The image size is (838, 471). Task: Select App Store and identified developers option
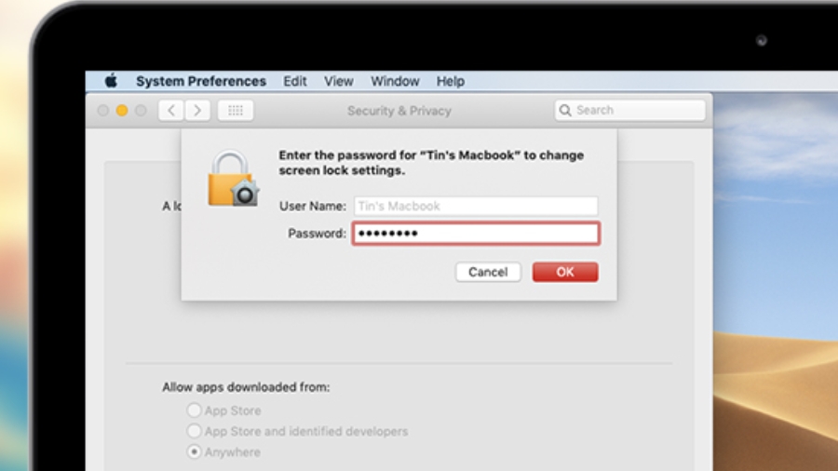195,431
